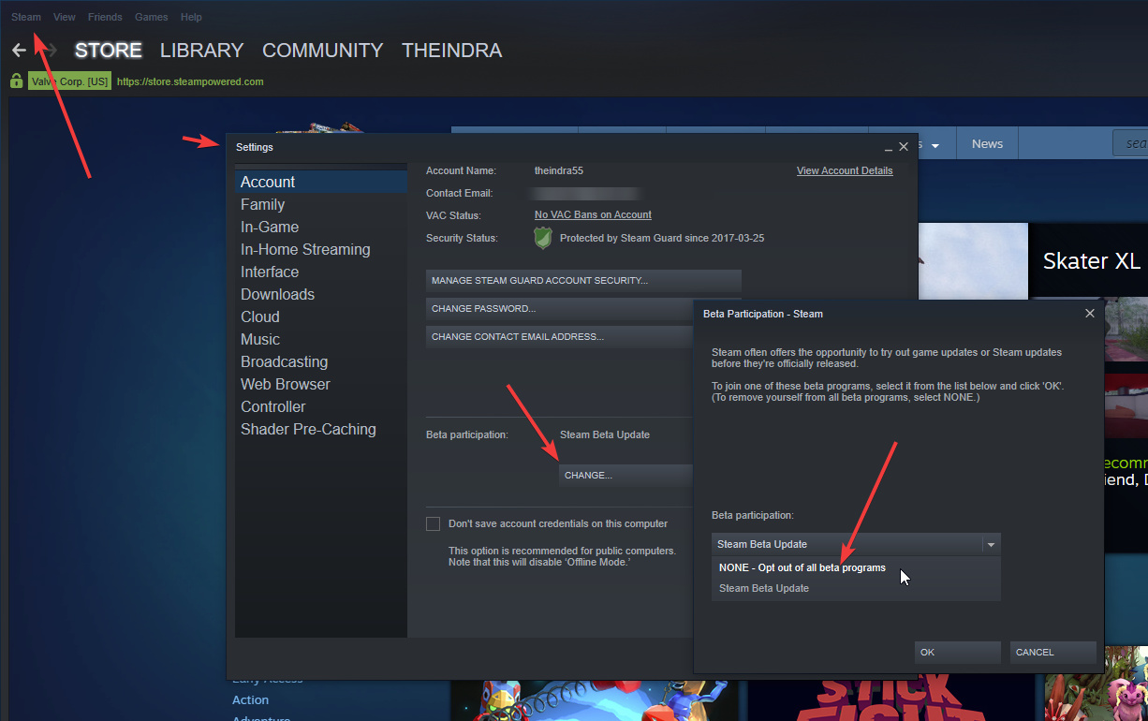Screen dimensions: 1148x721
Task: Open the Steam menu
Action: [26, 17]
